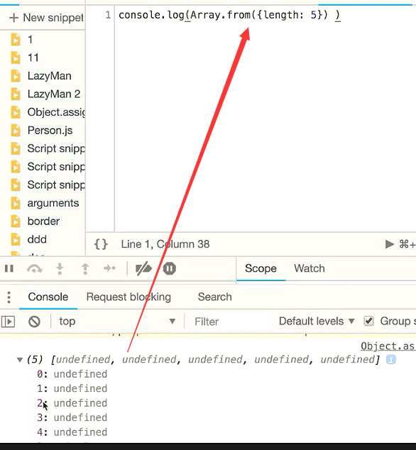
Task: Toggle the Group similar checkbox
Action: [368, 321]
